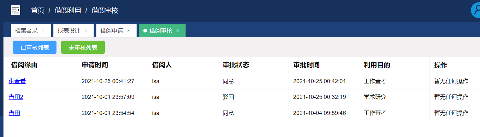Image resolution: width=480 pixels, height=137 pixels.
Task: Click 借阅利用 in the breadcrumb
Action: pos(68,10)
